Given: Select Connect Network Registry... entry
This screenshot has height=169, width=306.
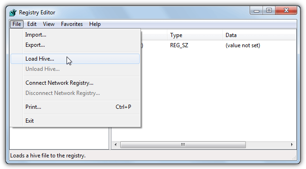Looking at the screenshot, I should [x=75, y=83].
